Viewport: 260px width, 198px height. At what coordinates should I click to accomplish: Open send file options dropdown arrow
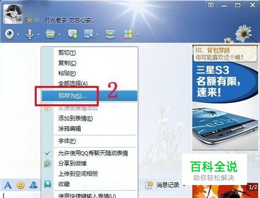pyautogui.click(x=59, y=35)
